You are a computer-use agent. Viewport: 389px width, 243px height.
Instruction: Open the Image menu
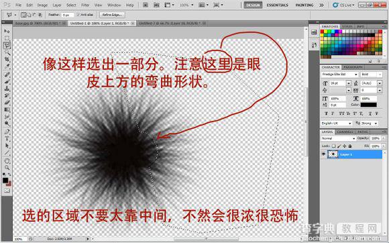point(42,5)
